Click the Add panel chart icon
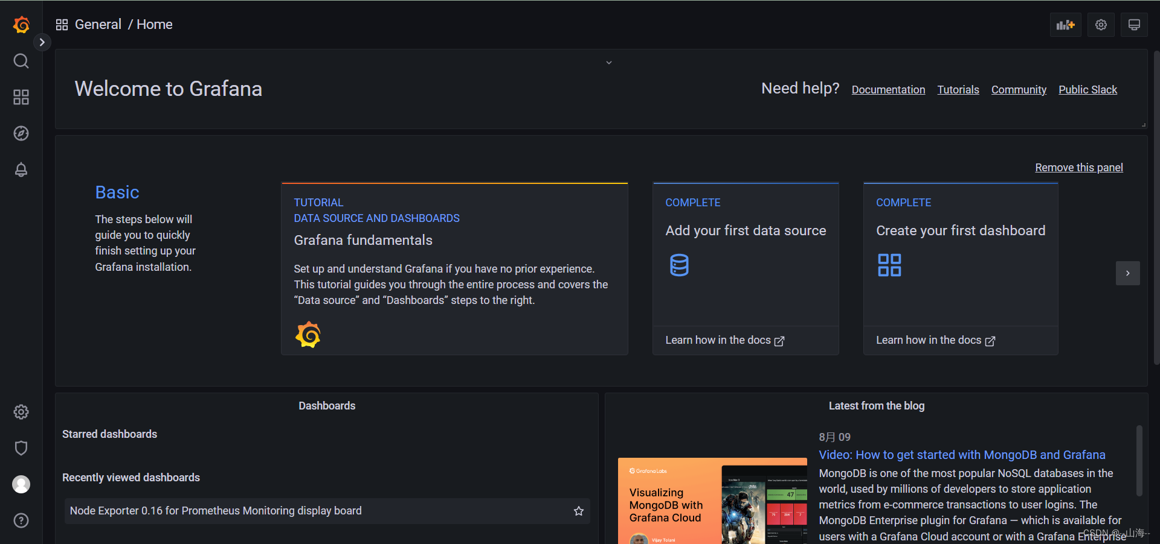Screen dimensions: 1160x544 click(x=1065, y=25)
